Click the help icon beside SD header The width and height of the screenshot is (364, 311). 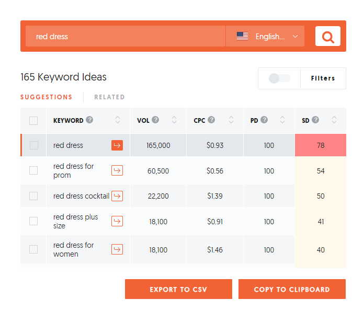tap(315, 120)
